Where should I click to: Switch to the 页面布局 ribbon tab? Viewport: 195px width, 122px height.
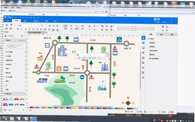[36, 21]
